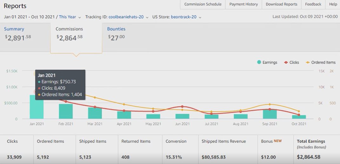This screenshot has width=340, height=164.
Task: Click the Jul 2021 red clicks data point
Action: point(211,114)
